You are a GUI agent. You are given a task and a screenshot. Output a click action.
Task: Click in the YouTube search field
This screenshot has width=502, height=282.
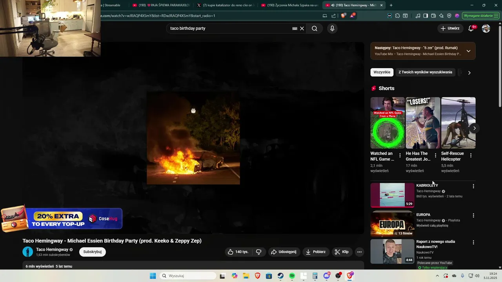[x=229, y=28]
